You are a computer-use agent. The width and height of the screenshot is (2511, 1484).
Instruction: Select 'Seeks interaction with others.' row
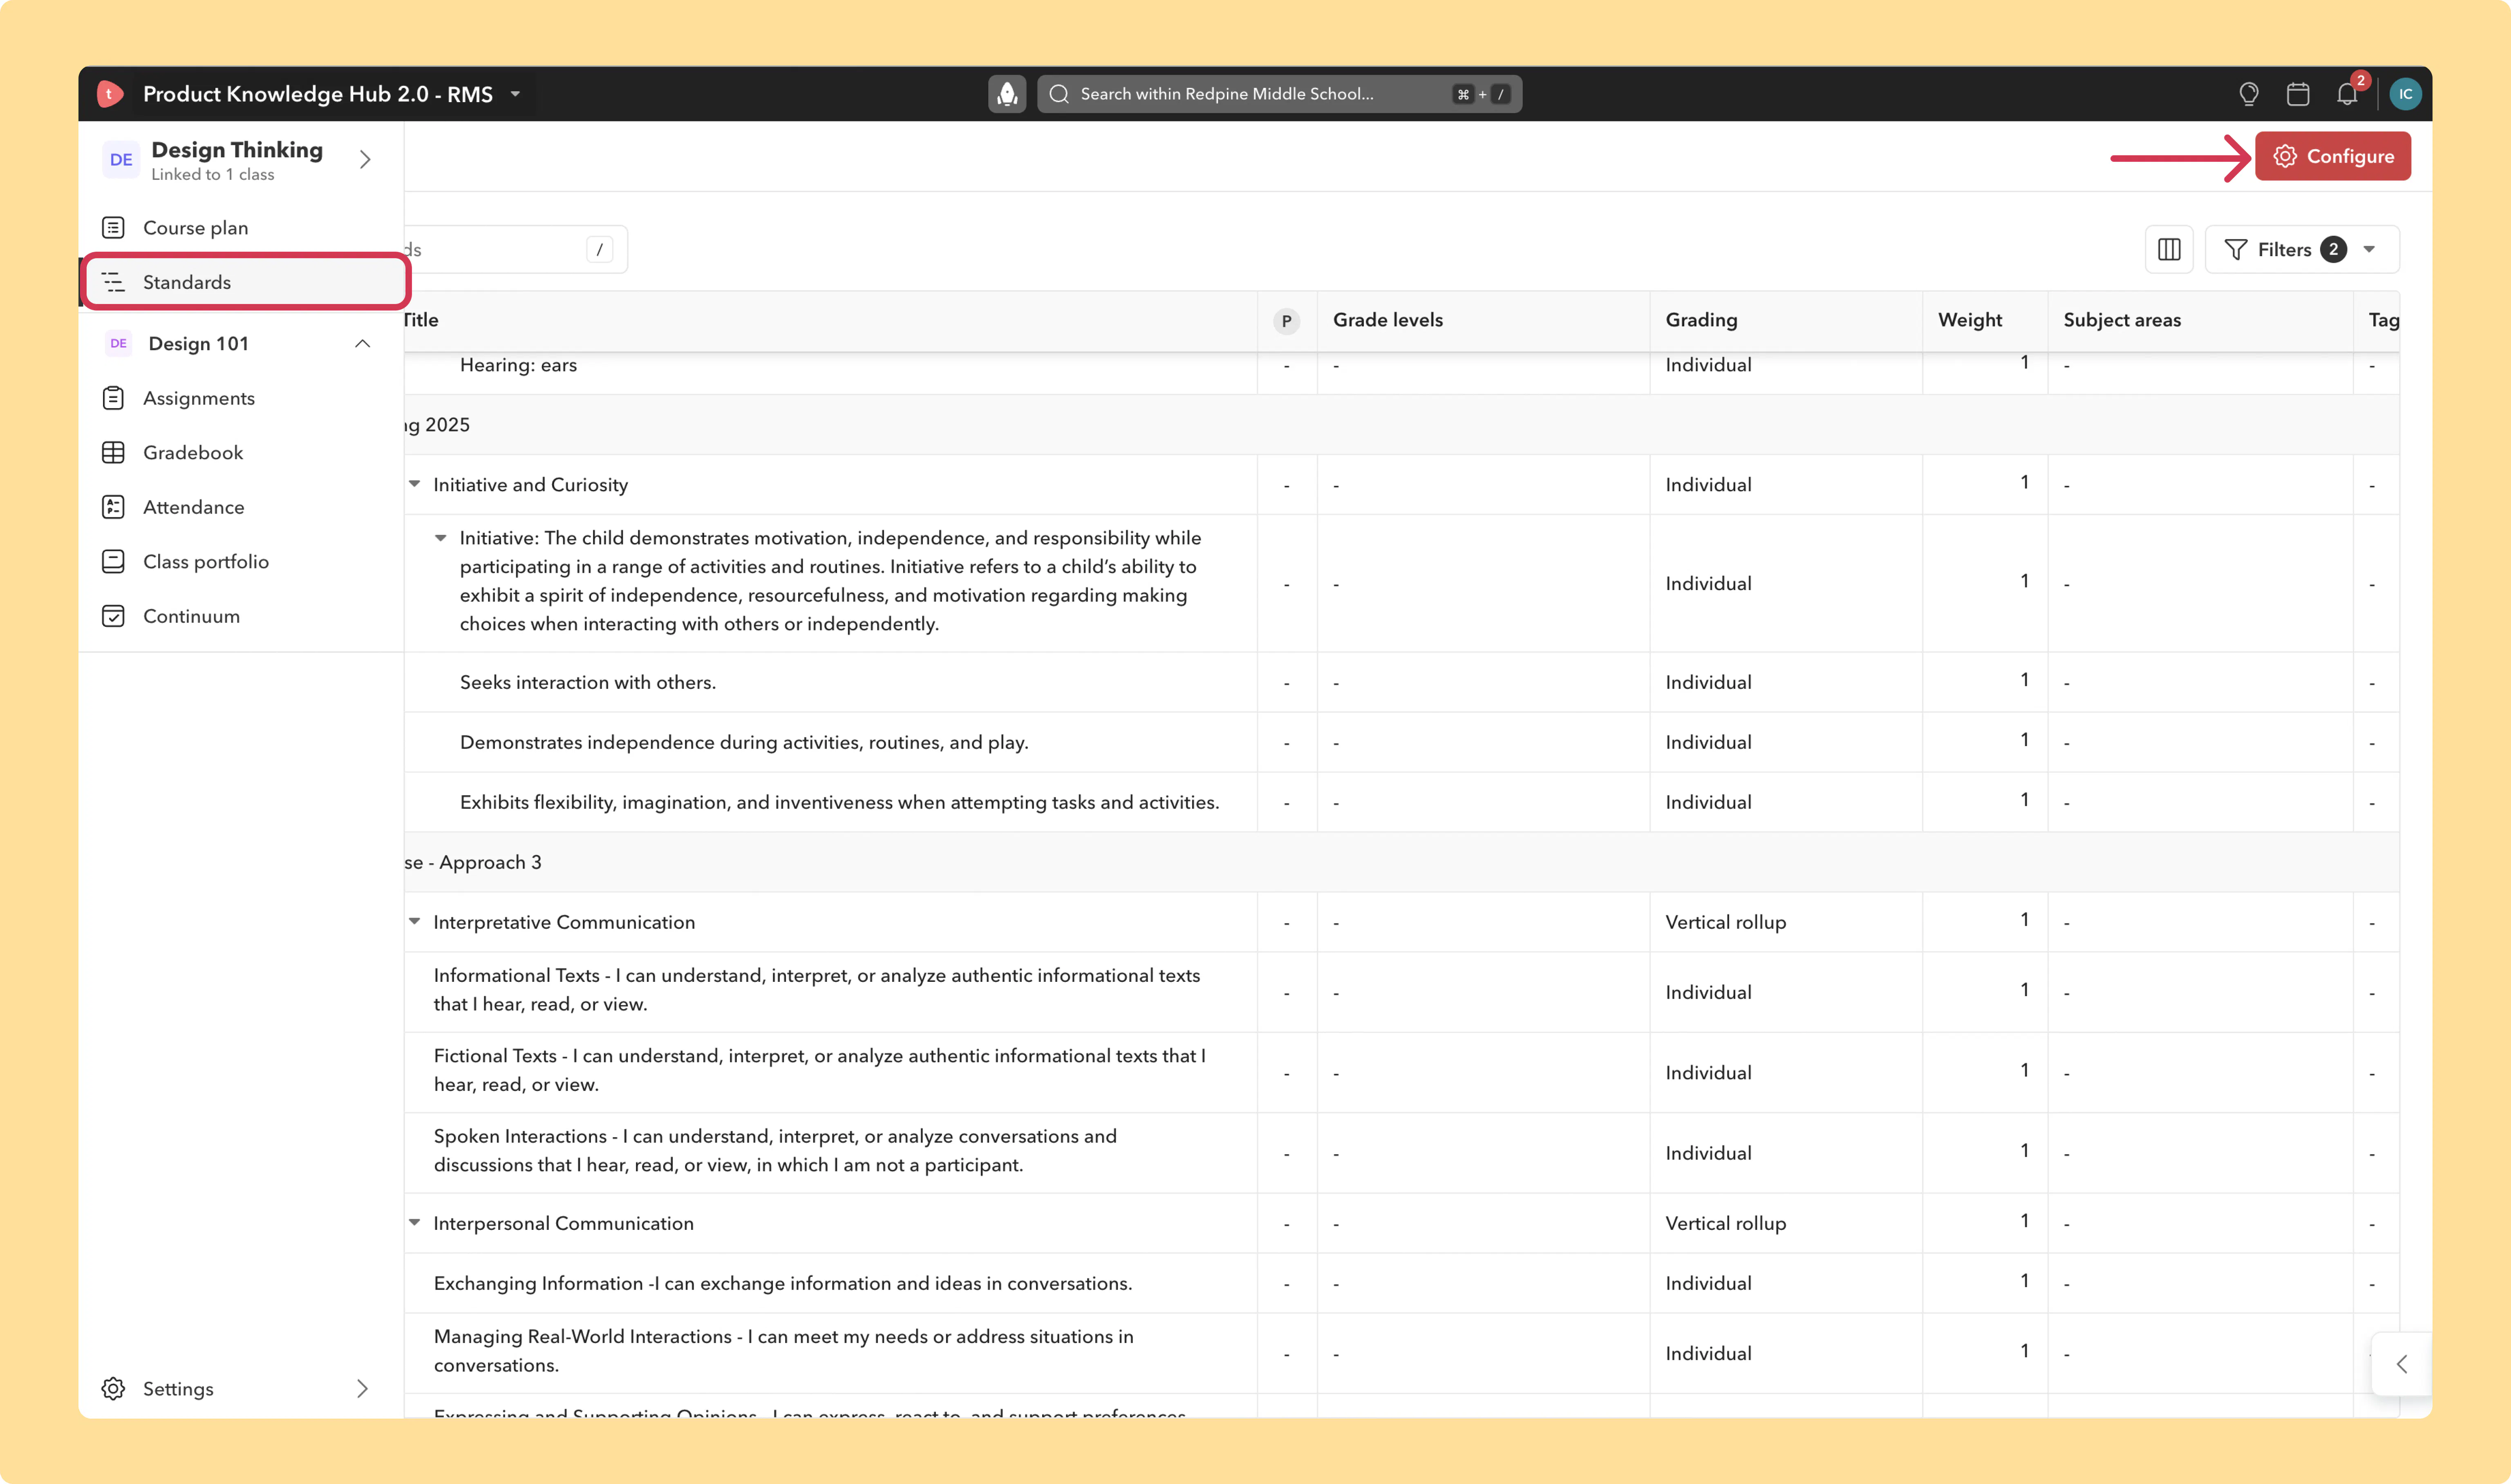(x=1401, y=682)
